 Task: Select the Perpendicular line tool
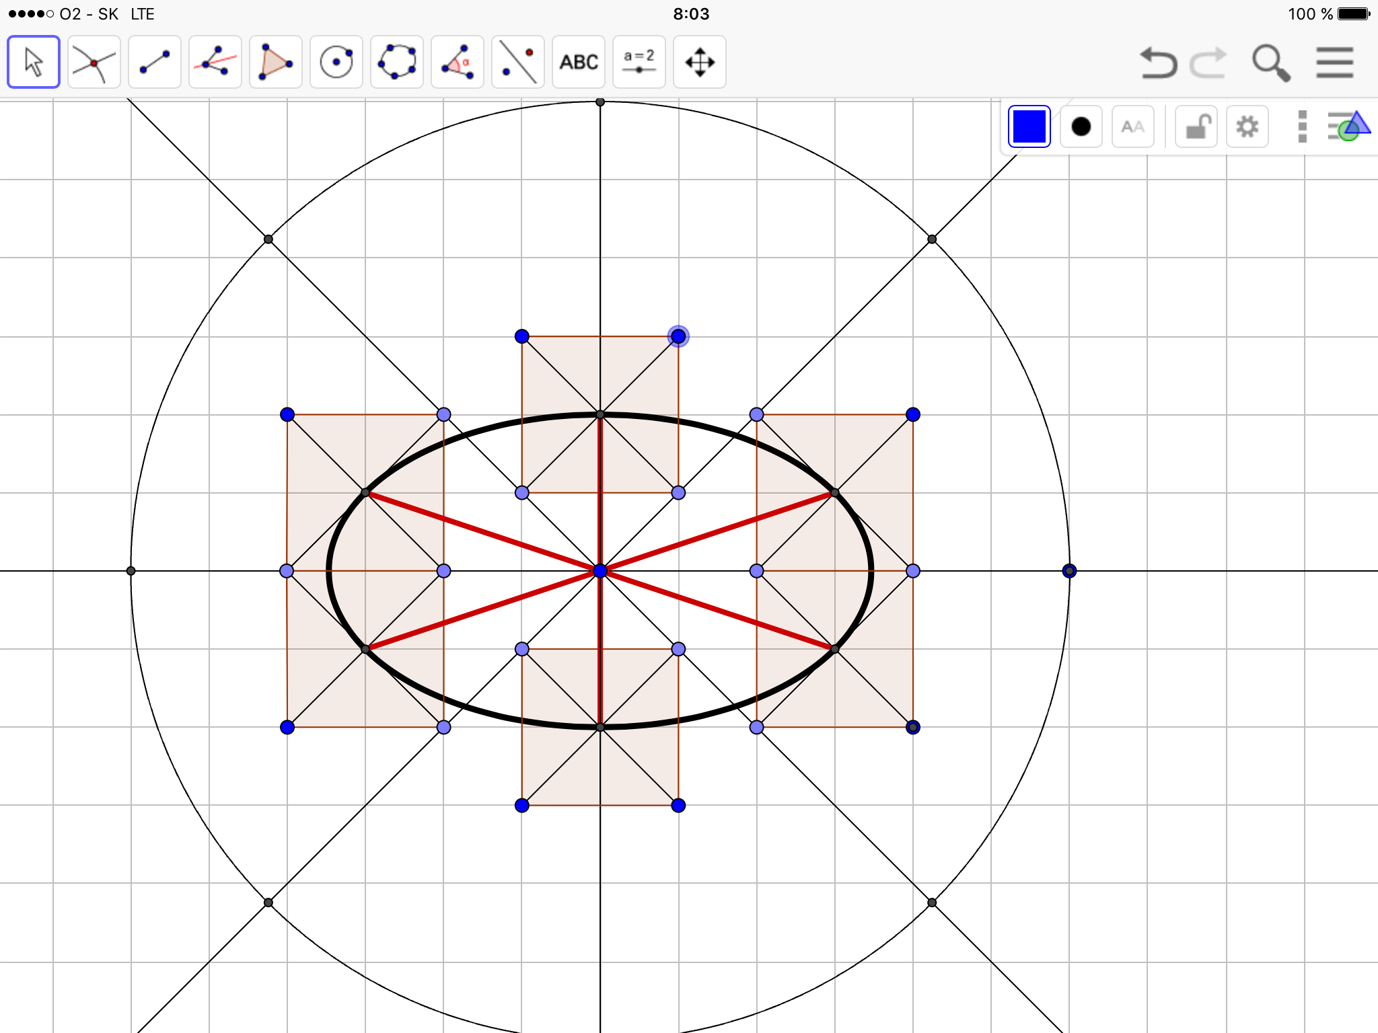215,62
